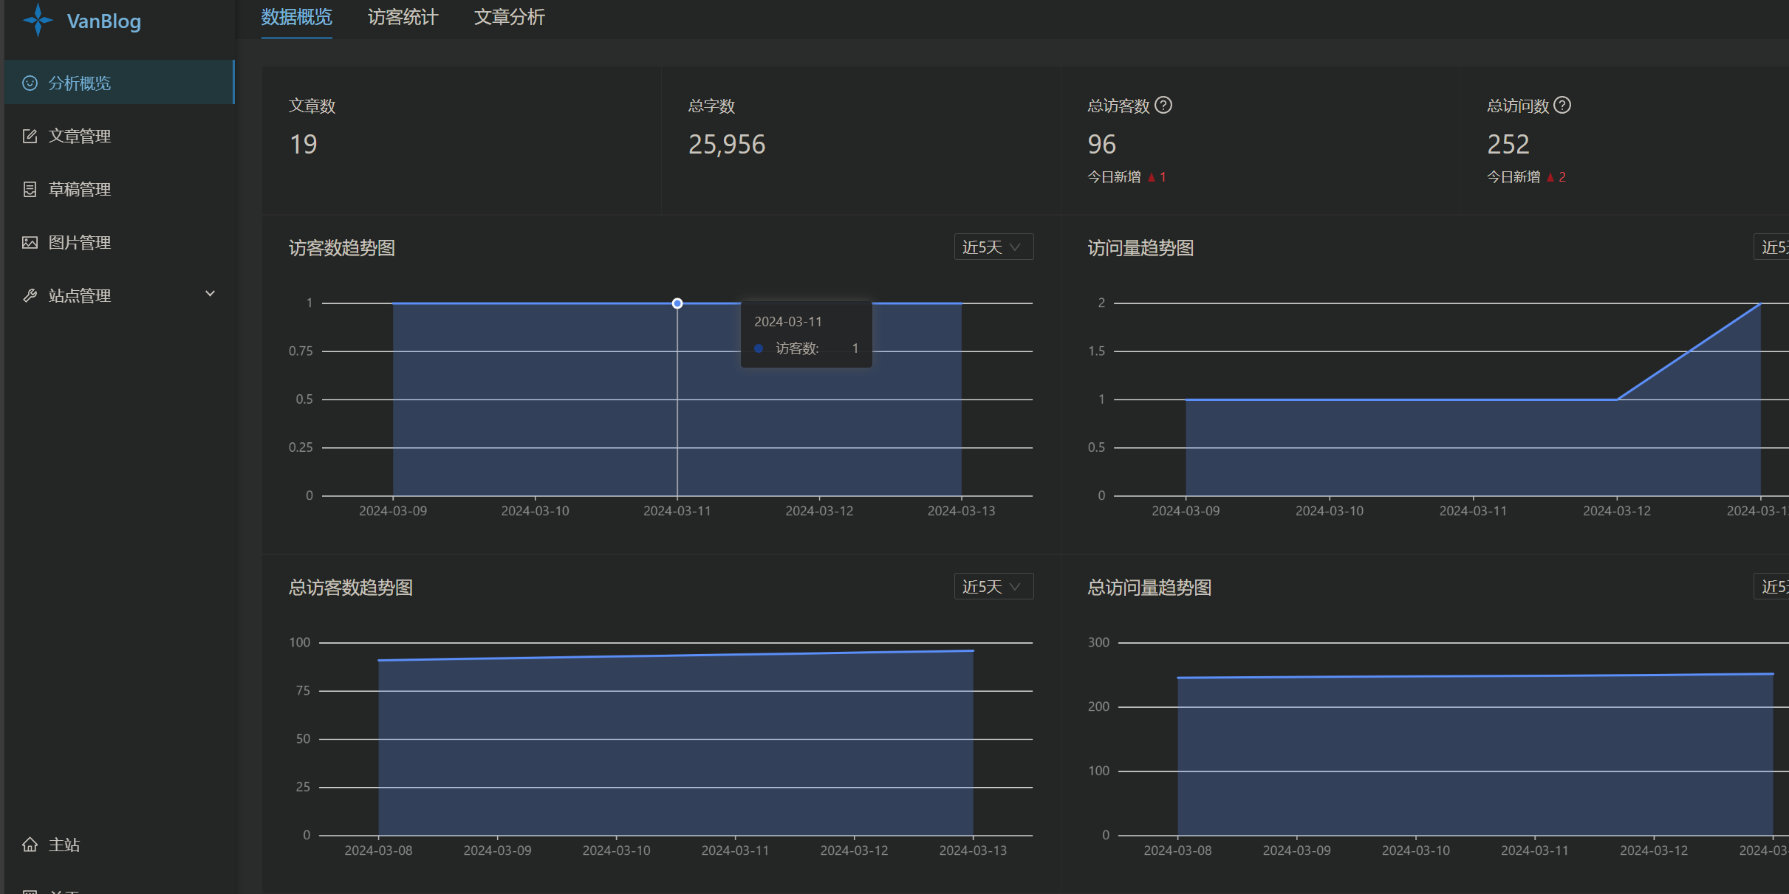Click the picture icon beside 图片管理
Viewport: 1789px width, 894px height.
point(30,242)
